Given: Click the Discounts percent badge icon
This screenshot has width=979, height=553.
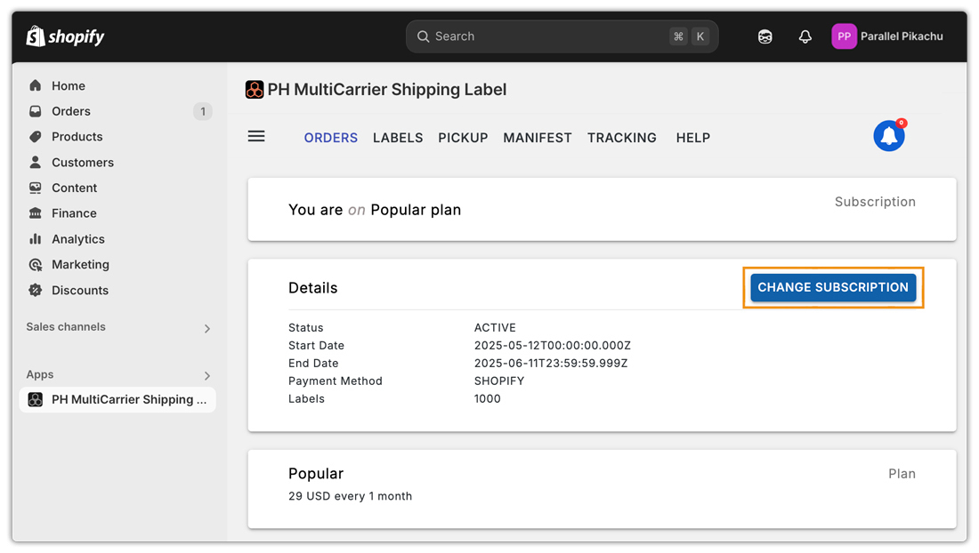Looking at the screenshot, I should click(x=36, y=290).
